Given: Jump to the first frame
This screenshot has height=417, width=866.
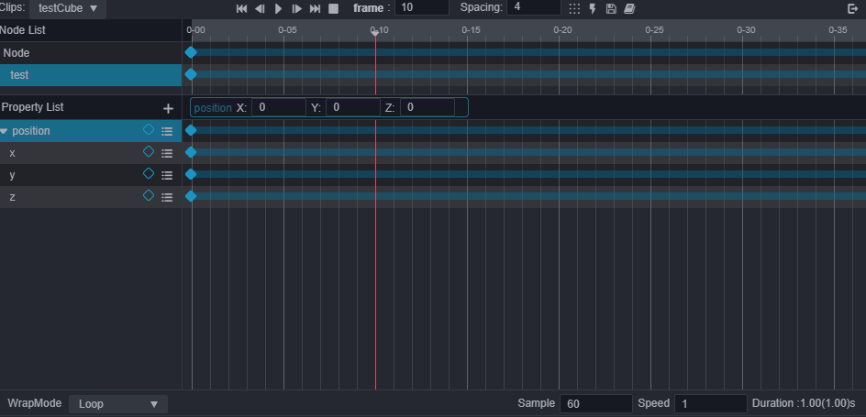Looking at the screenshot, I should tap(241, 8).
